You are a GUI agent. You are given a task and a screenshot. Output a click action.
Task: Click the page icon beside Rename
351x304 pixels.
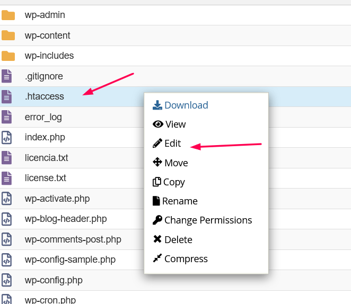(156, 201)
